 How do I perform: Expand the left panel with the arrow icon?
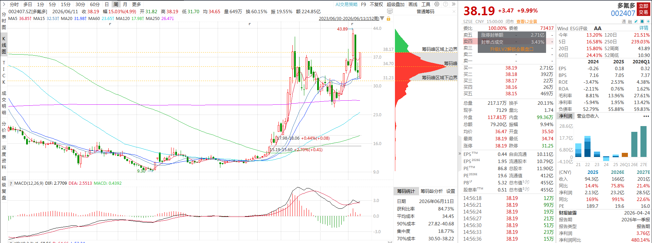coord(4,4)
